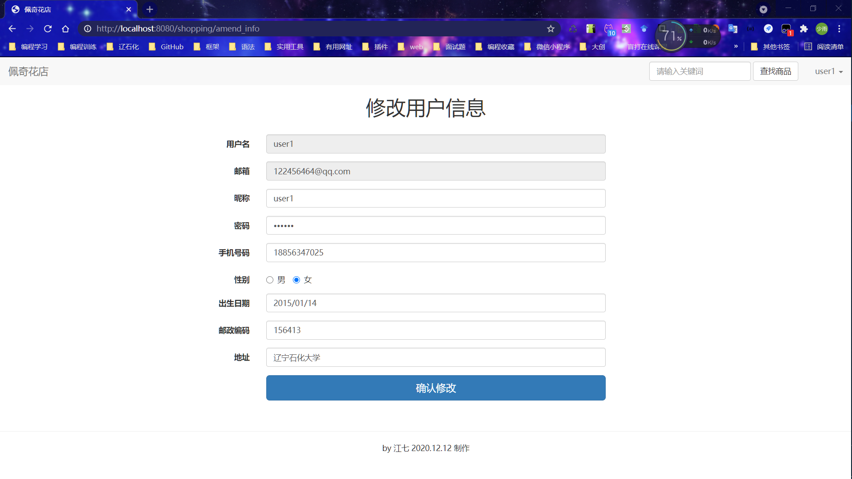Go to 佩奇花店 home link
This screenshot has height=479, width=852.
pos(28,71)
